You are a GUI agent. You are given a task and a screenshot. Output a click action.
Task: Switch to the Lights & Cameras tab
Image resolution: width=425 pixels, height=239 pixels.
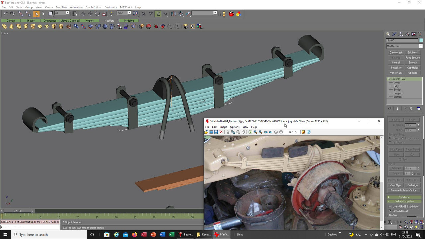[x=70, y=21]
